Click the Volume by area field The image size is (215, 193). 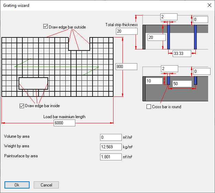[110, 137]
